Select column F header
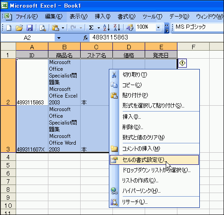 194,47
